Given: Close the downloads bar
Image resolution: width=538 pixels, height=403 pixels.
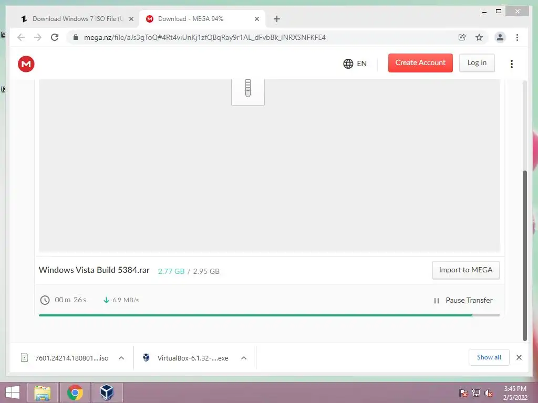Looking at the screenshot, I should (x=519, y=357).
